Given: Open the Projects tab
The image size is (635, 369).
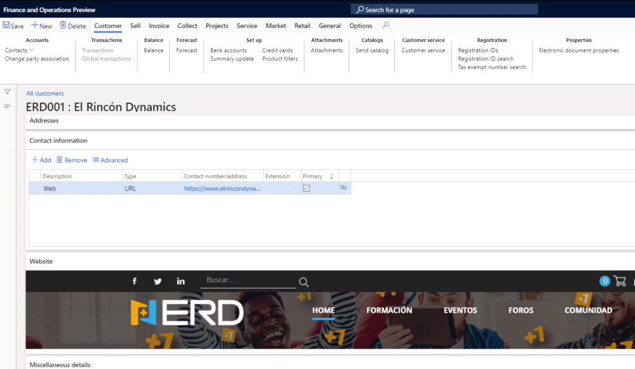Looking at the screenshot, I should (x=216, y=25).
